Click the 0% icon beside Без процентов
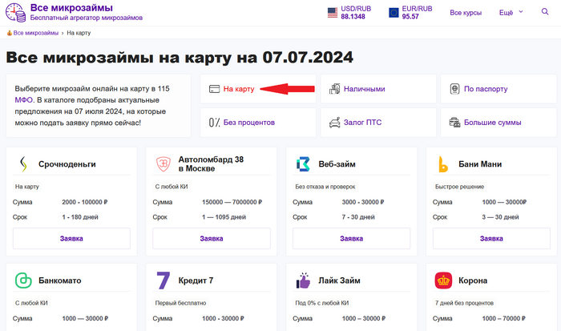The image size is (561, 331). 214,123
